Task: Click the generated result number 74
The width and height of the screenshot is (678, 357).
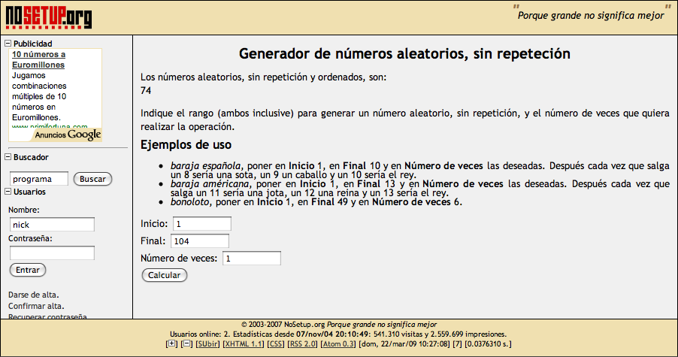Action: click(x=146, y=91)
